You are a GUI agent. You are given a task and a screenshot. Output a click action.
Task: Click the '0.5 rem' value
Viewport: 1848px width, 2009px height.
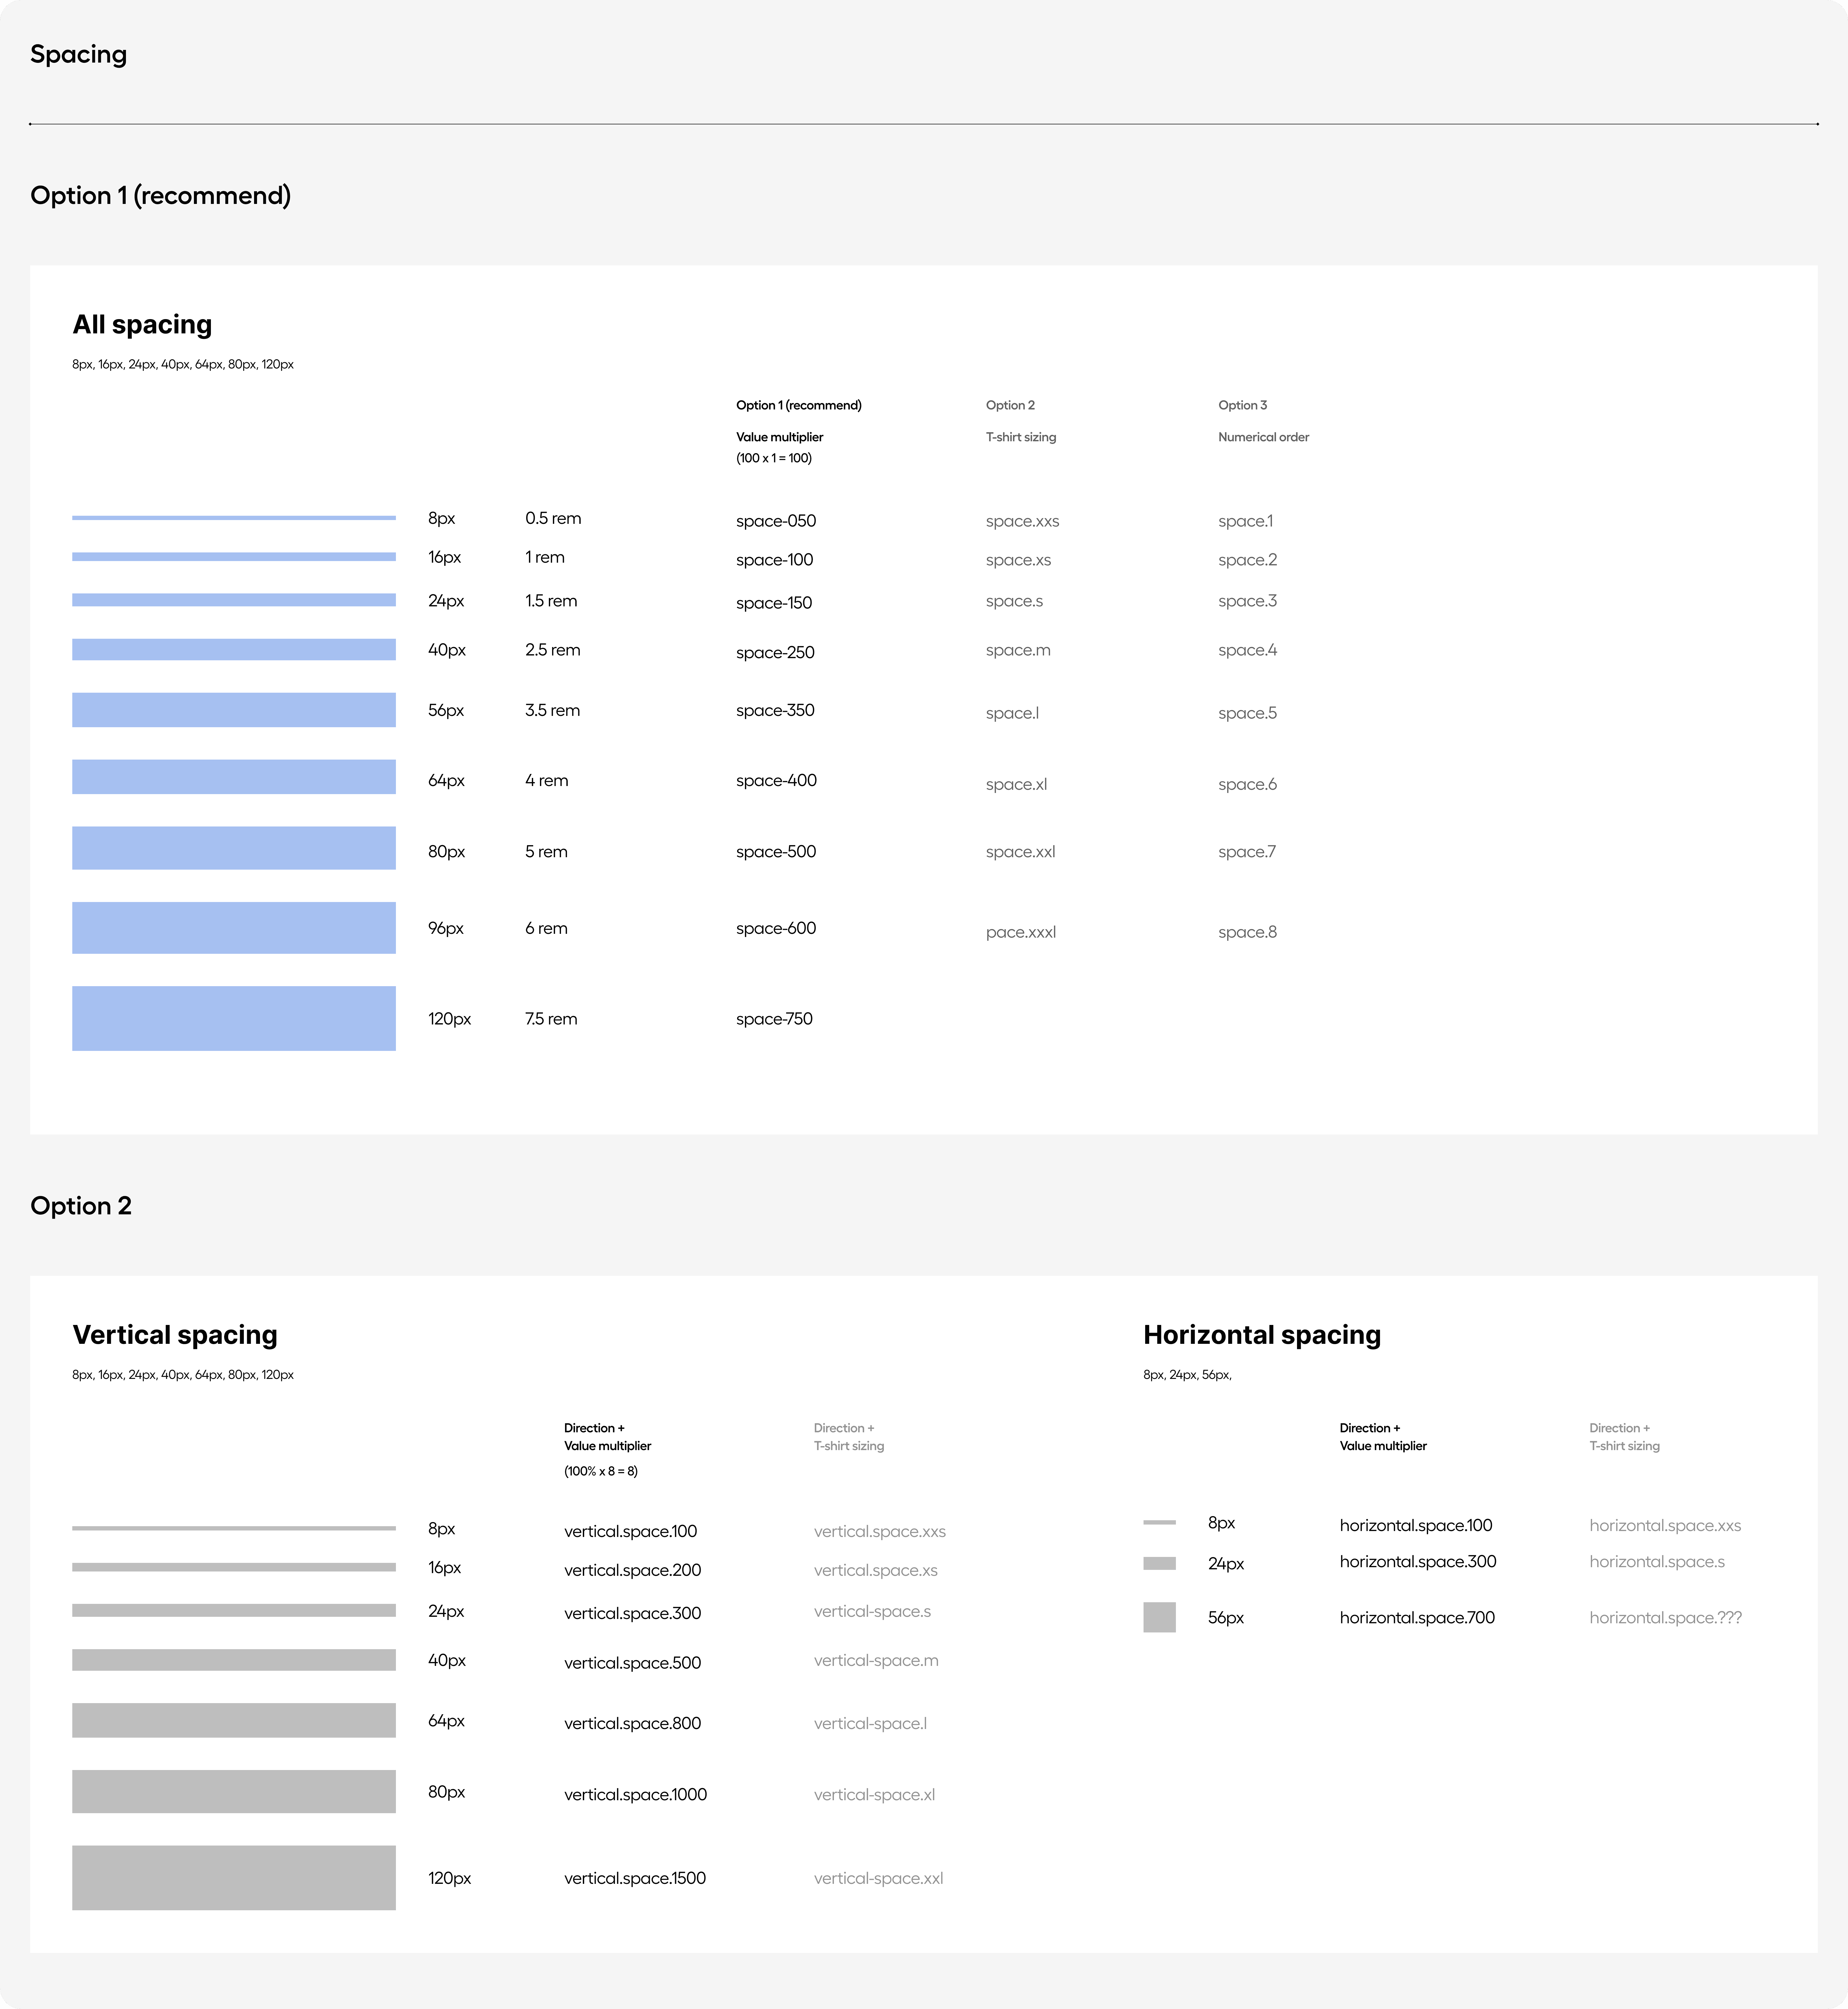pyautogui.click(x=553, y=518)
